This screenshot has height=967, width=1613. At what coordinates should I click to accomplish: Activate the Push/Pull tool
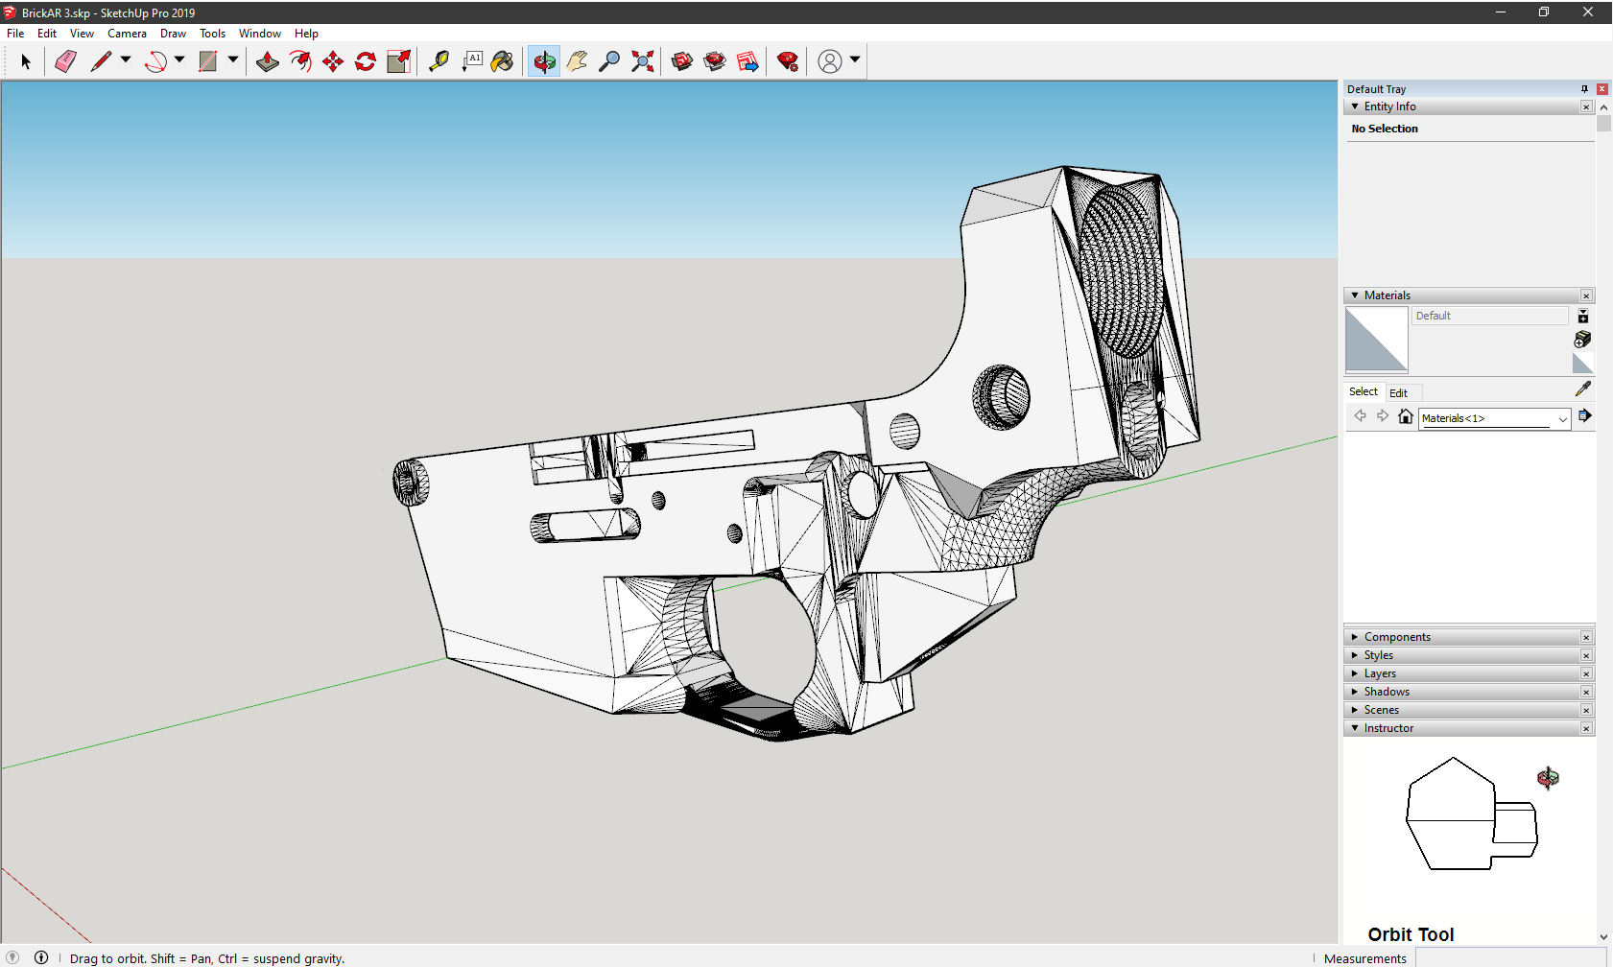(268, 61)
